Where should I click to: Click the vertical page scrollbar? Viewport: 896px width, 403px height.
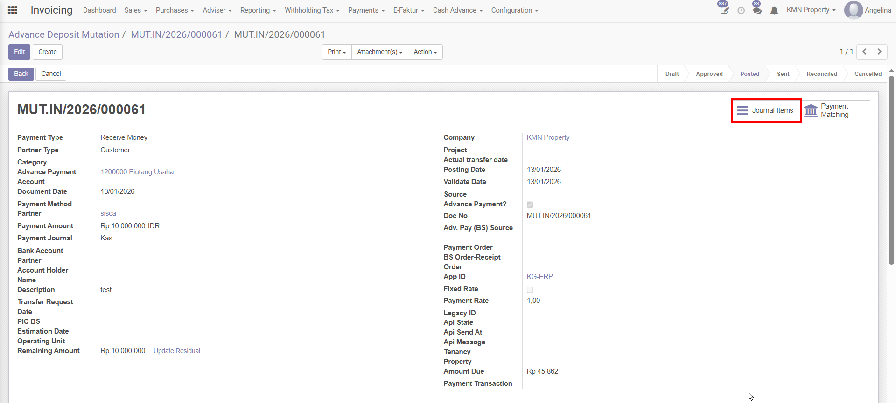point(891,168)
